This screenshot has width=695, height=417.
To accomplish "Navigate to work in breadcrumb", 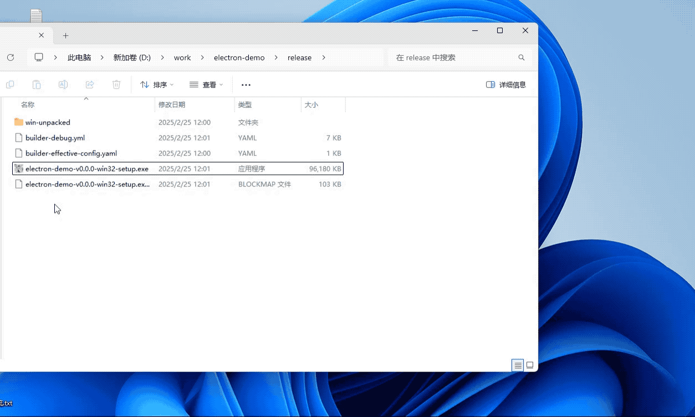I will pos(182,58).
